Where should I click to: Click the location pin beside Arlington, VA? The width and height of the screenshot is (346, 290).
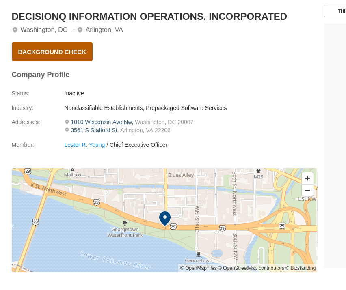pyautogui.click(x=80, y=30)
